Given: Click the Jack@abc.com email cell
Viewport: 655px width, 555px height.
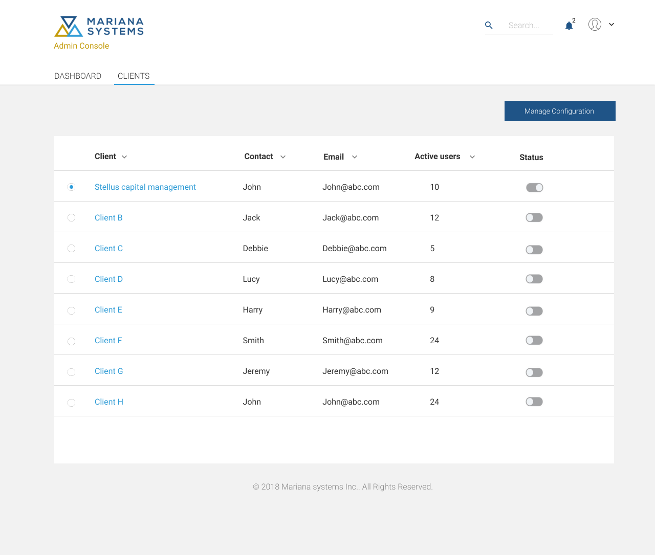Looking at the screenshot, I should coord(351,217).
